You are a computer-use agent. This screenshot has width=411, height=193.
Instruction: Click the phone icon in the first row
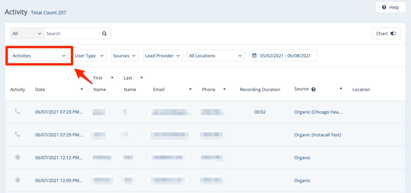click(x=17, y=112)
